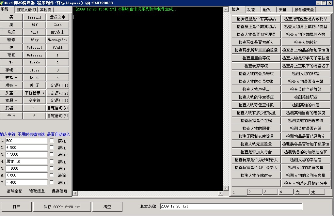334x216 pixels.
Task: Select the 发送文字 (send text) command
Action: (x=57, y=17)
